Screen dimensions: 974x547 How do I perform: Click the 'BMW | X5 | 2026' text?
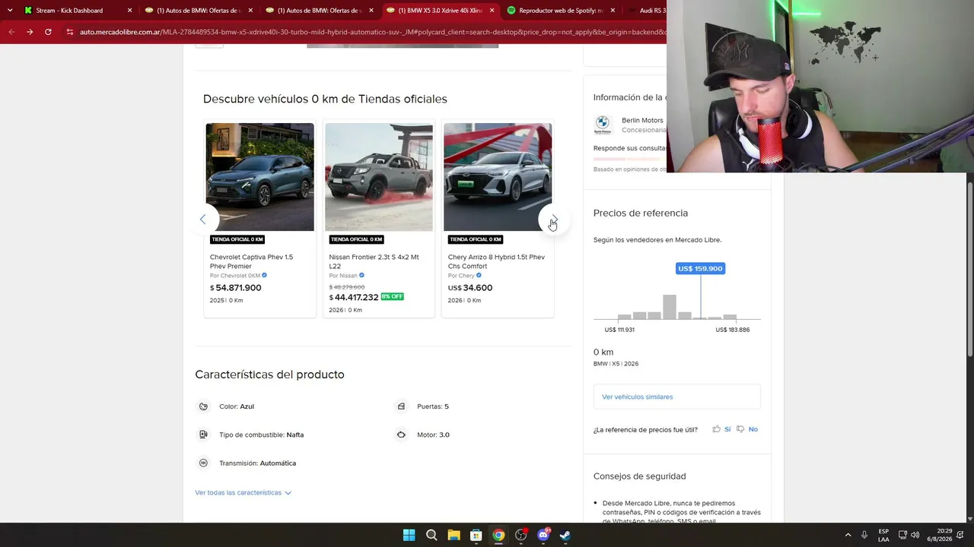[x=616, y=364]
